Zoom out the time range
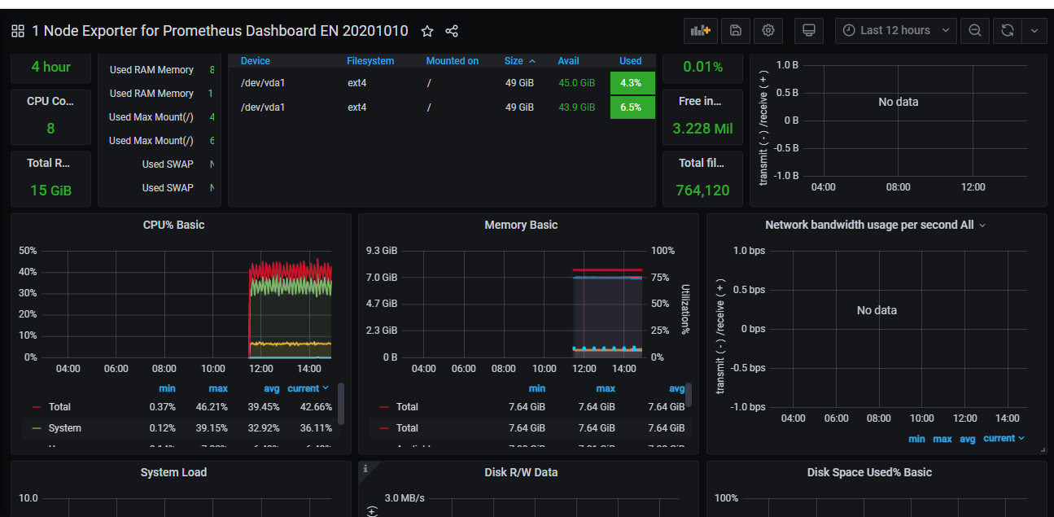The height and width of the screenshot is (517, 1054). tap(975, 30)
